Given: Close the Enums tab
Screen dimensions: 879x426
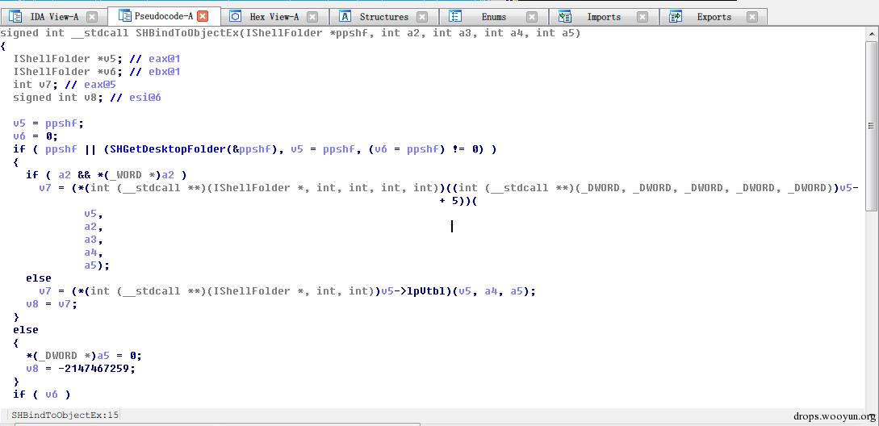Looking at the screenshot, I should (x=532, y=17).
